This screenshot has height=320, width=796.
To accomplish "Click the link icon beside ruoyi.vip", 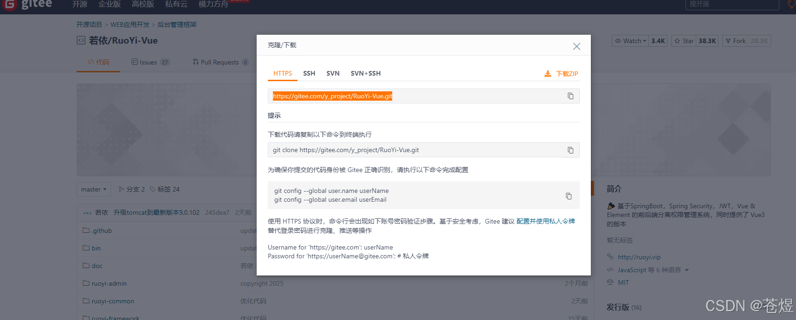I will (x=610, y=256).
